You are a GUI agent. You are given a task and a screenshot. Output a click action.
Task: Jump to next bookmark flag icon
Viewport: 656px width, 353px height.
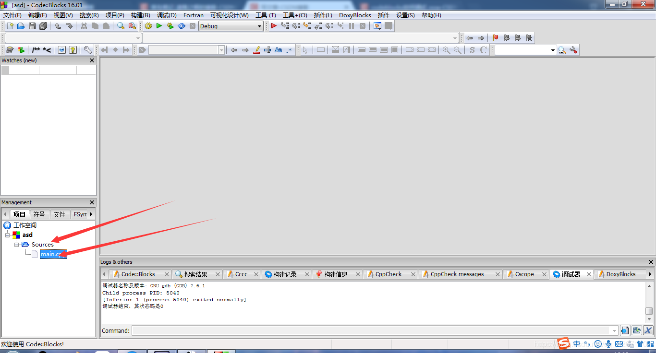point(518,38)
